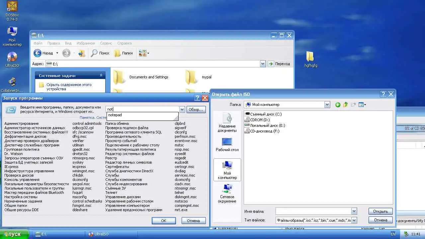Click Назад button in E:\ Explorer window
The height and width of the screenshot is (239, 425).
click(x=43, y=53)
